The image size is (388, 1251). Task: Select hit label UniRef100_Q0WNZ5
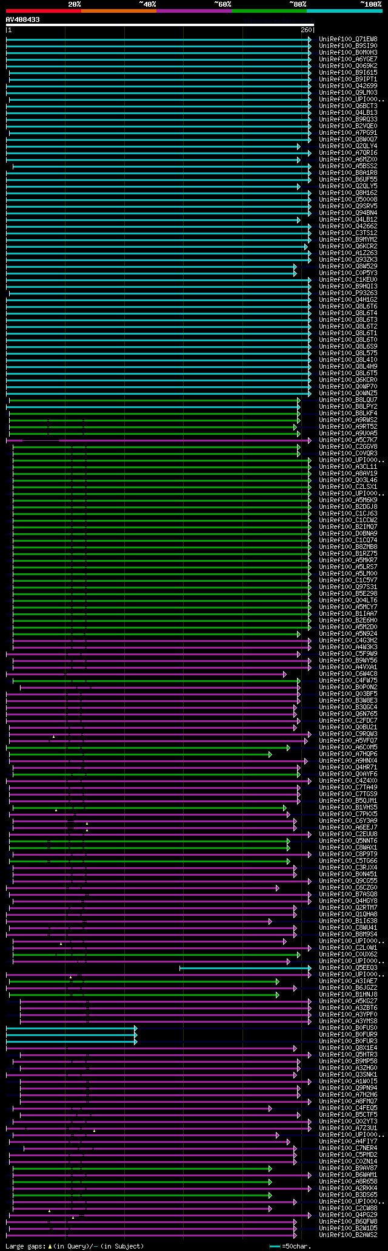(x=348, y=393)
